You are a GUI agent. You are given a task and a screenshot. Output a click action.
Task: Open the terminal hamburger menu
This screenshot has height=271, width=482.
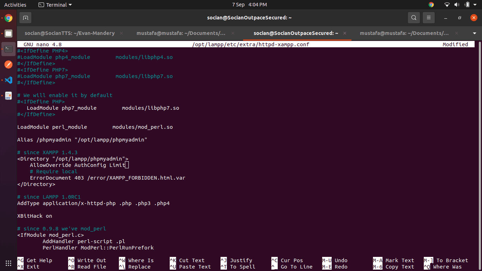point(429,18)
